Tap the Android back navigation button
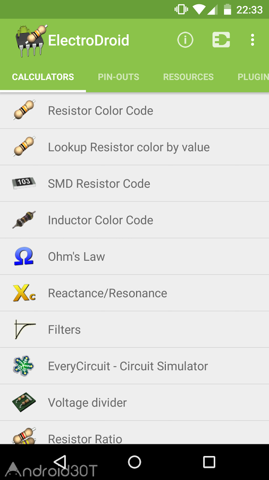Viewport: 269px width, 480px height. point(60,462)
